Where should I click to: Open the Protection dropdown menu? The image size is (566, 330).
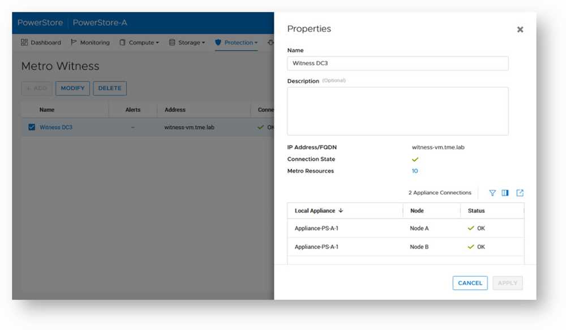tap(241, 42)
